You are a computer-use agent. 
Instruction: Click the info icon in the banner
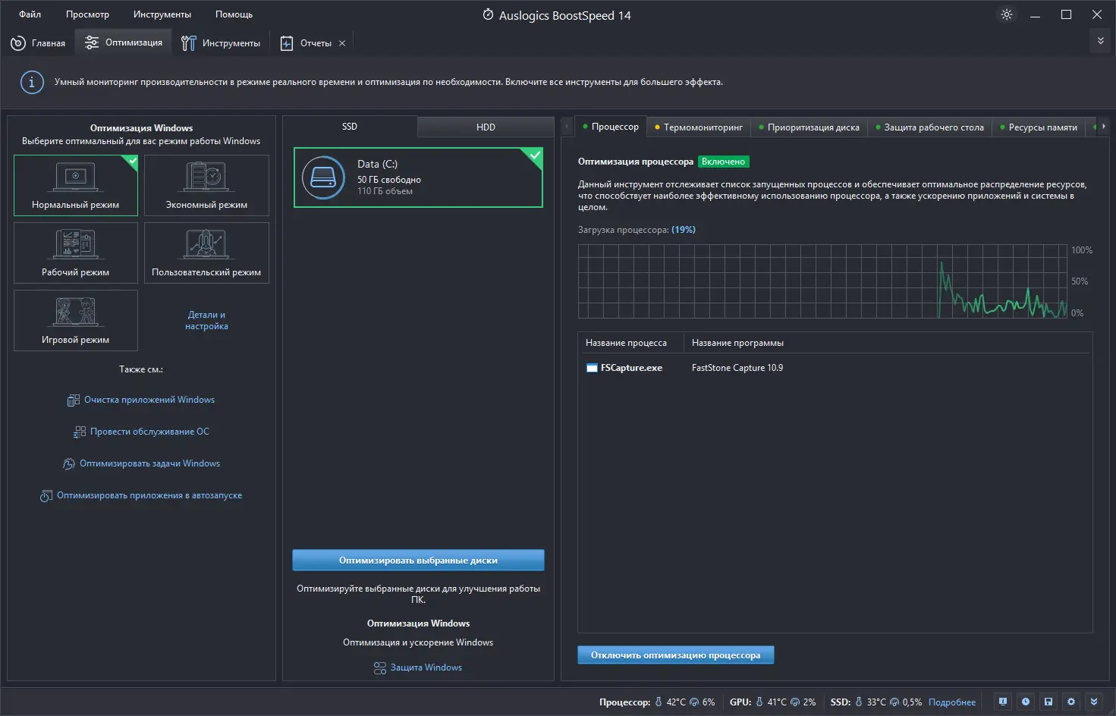coord(32,82)
